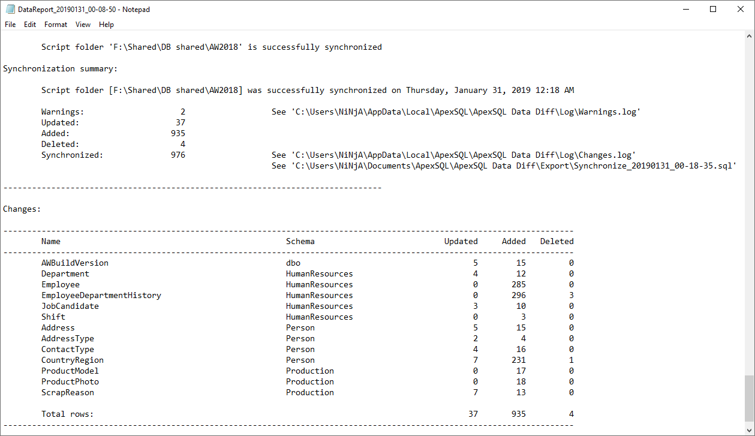Open the Format menu
The height and width of the screenshot is (436, 755).
[56, 25]
